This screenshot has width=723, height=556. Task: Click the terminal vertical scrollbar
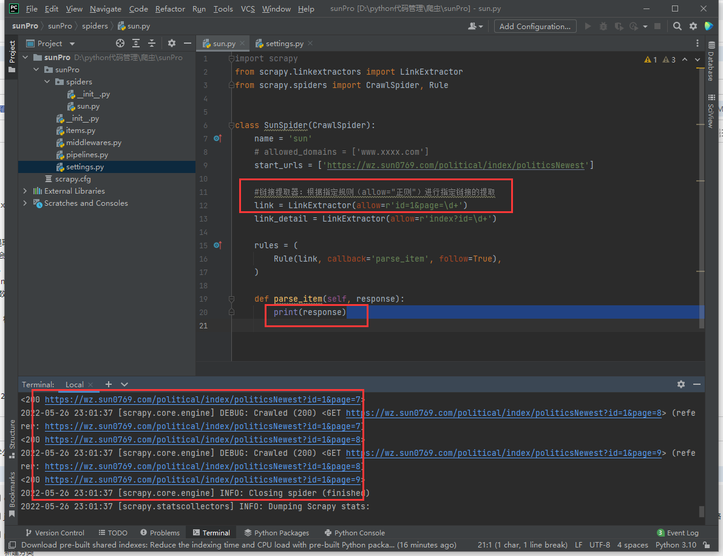(701, 511)
